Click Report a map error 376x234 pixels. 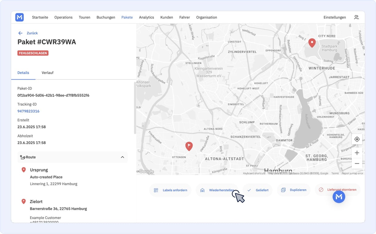352,173
